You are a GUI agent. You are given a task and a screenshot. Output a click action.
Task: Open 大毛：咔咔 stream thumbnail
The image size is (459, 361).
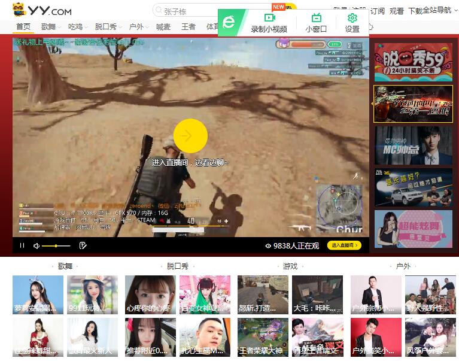point(317,295)
